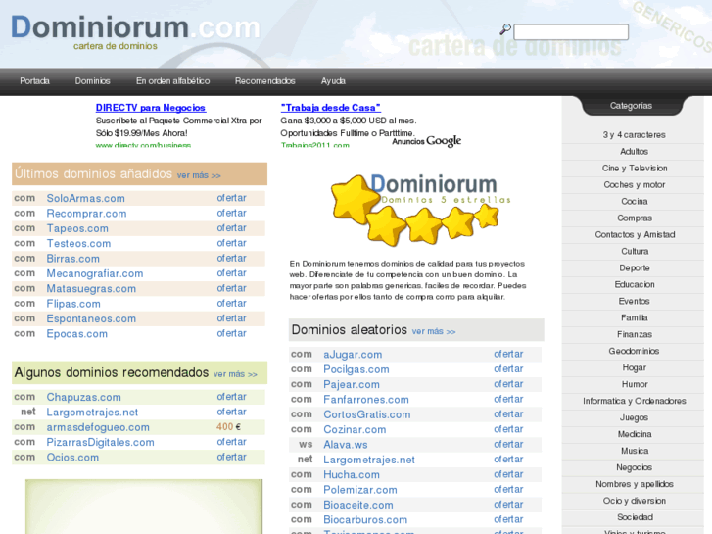The width and height of the screenshot is (712, 534).
Task: Open the aJugar.com domain link
Action: click(x=353, y=355)
